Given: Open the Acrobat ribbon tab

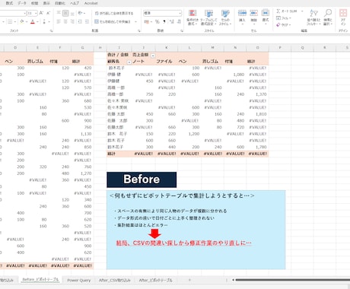Looking at the screenshot, I should coord(91,3).
